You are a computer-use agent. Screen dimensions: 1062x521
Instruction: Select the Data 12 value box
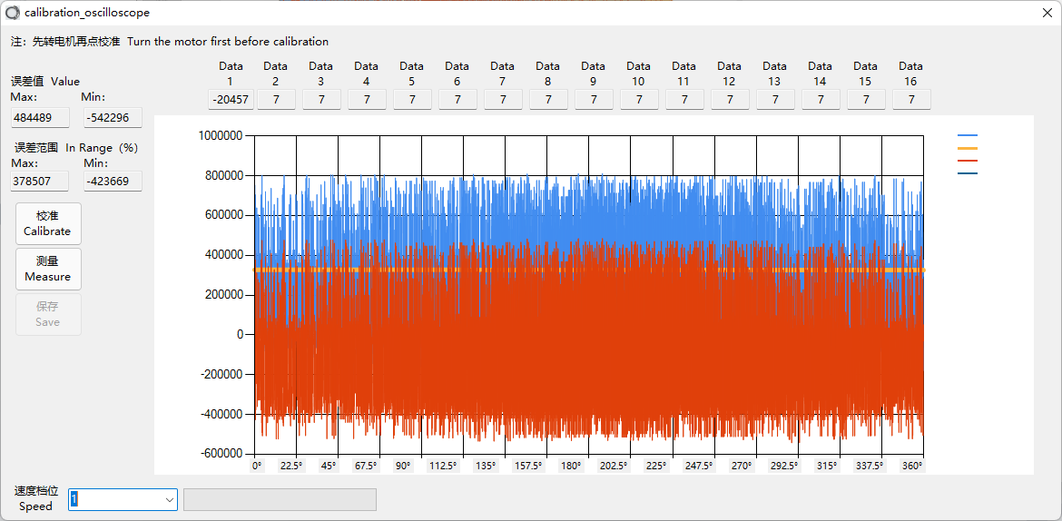tap(730, 100)
